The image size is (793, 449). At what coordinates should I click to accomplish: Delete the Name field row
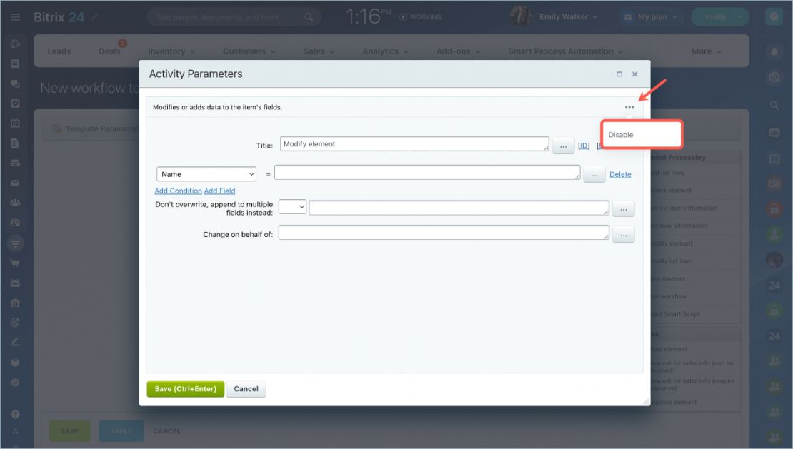click(x=620, y=174)
